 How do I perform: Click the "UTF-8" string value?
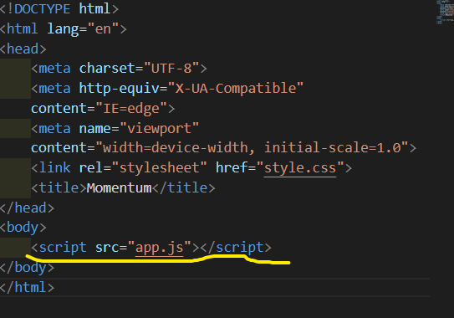171,69
